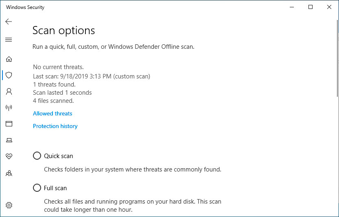339x217 pixels.
Task: Open Settings gear in sidebar
Action: tap(9, 205)
